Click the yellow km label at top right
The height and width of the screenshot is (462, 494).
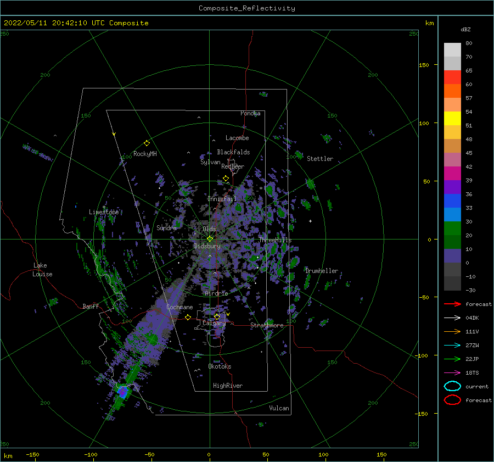tap(429, 23)
